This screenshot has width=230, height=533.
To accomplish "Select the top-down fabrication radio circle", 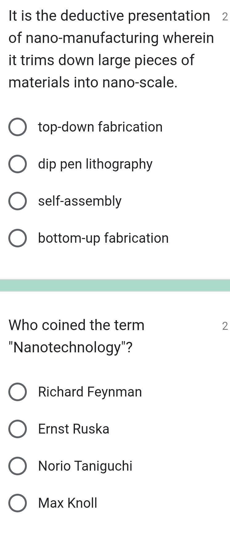I will 17,127.
